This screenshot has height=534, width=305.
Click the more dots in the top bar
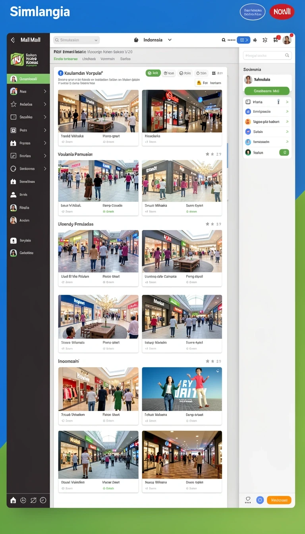coord(232,40)
